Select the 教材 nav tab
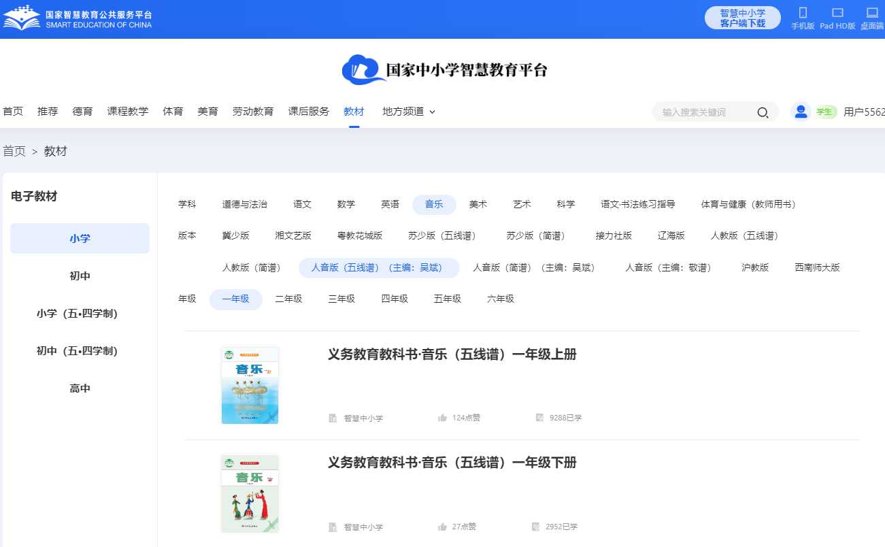This screenshot has width=885, height=547. point(354,112)
